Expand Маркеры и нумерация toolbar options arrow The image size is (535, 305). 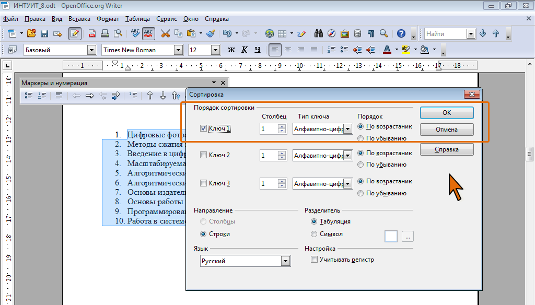click(214, 83)
